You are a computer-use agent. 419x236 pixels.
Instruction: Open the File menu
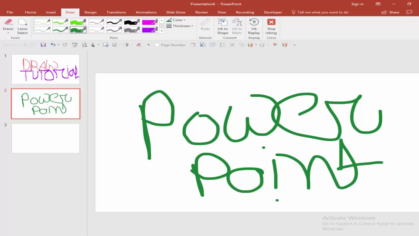point(10,12)
